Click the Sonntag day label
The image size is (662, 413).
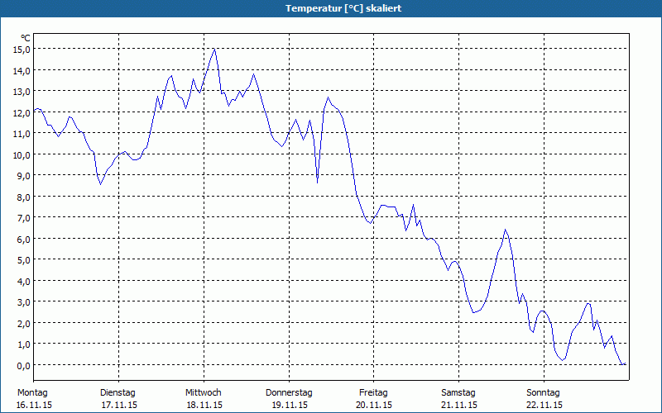pyautogui.click(x=544, y=393)
